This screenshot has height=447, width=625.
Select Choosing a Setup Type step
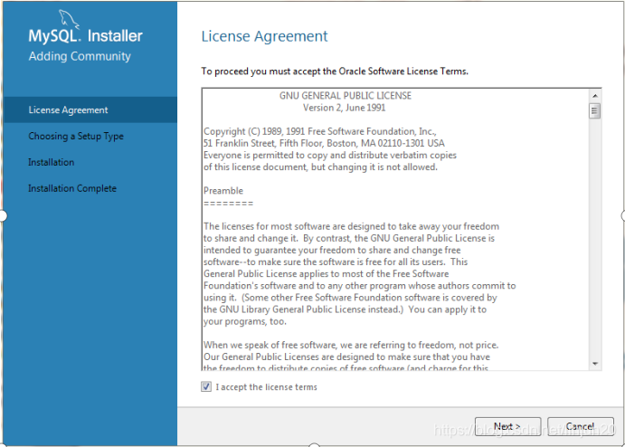tap(76, 136)
